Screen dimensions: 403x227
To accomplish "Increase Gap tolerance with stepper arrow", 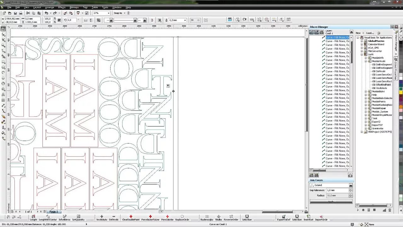I will coord(350,189).
